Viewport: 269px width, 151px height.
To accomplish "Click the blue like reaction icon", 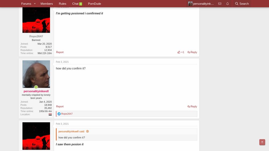I will click(59, 114).
